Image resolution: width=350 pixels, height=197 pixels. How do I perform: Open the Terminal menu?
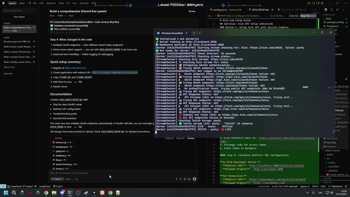[x=84, y=3]
